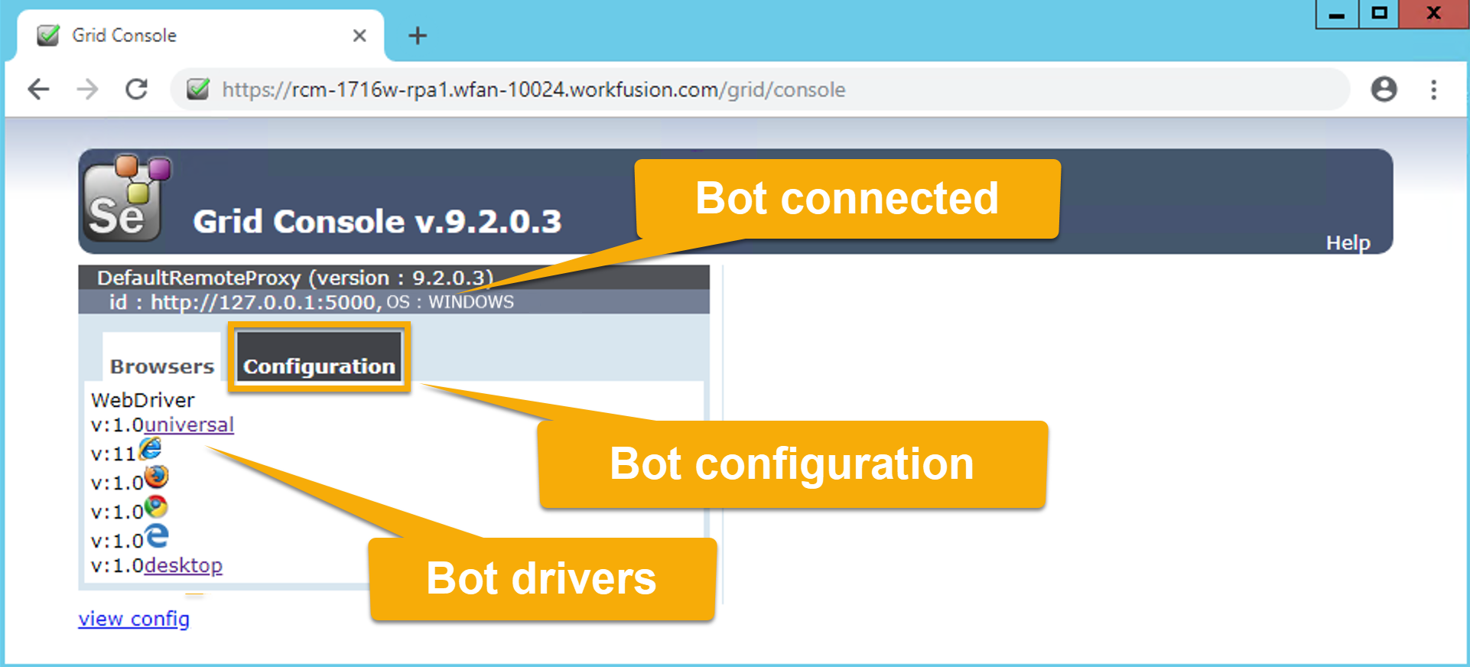Open the browser three-dot menu
The image size is (1470, 667).
pos(1434,89)
